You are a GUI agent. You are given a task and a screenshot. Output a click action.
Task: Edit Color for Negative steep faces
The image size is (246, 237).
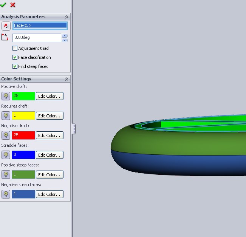50,194
